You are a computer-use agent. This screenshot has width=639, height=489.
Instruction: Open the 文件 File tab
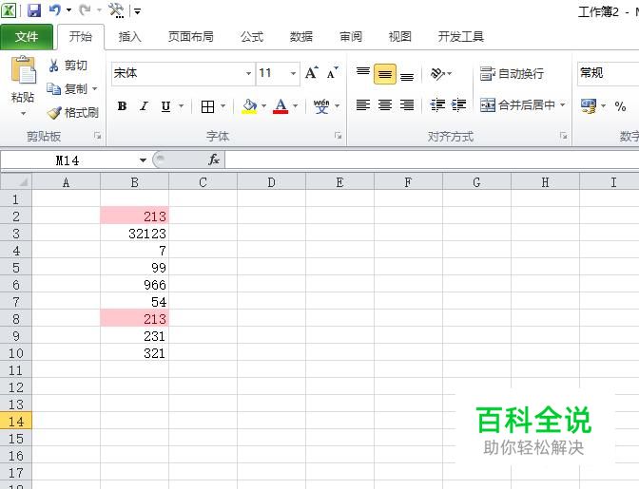coord(27,37)
